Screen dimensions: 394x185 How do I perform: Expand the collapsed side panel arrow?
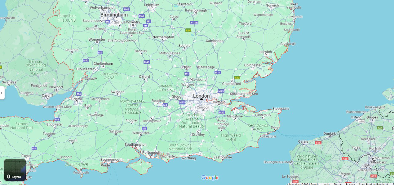[x=2, y=93]
